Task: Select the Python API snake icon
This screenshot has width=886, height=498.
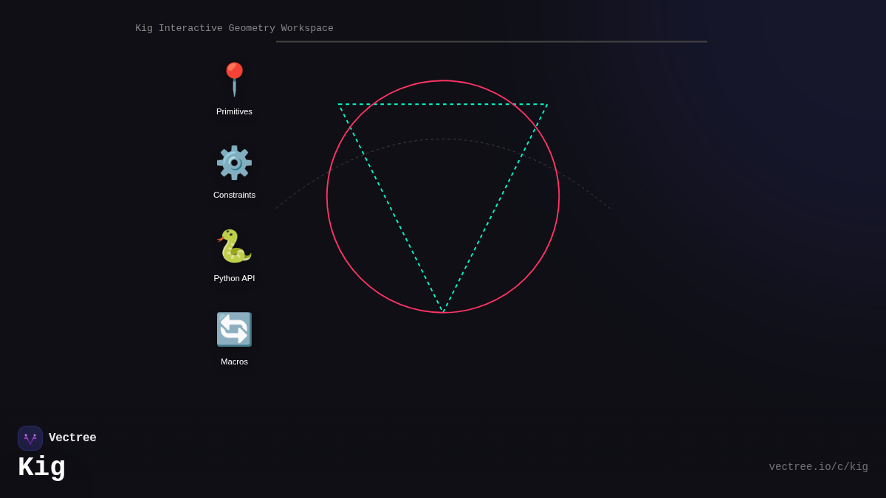Action: 234,246
